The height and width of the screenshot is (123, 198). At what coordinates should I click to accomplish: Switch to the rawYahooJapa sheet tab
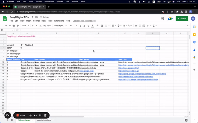point(44,120)
